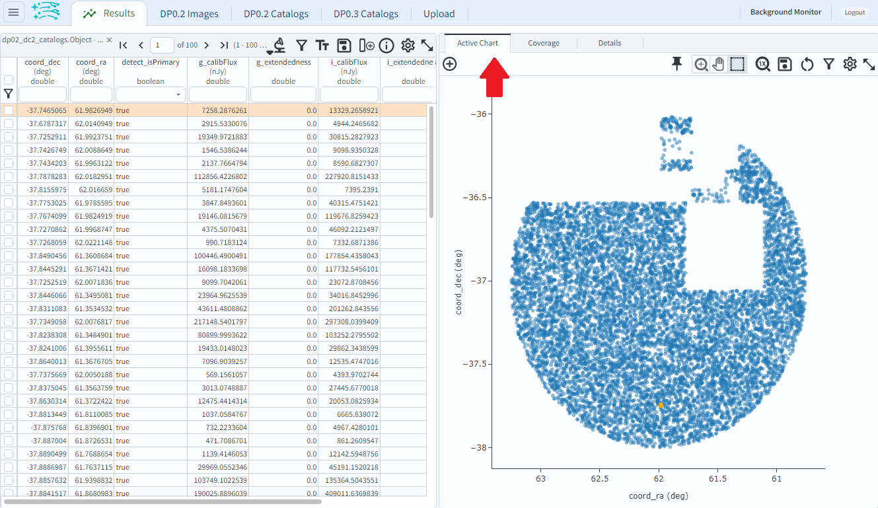
Task: Activate the rectangular area select tool
Action: coord(737,64)
